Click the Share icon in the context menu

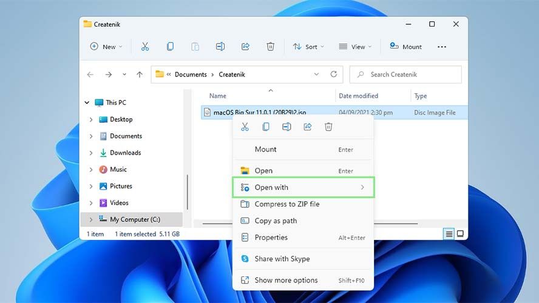pyautogui.click(x=307, y=127)
